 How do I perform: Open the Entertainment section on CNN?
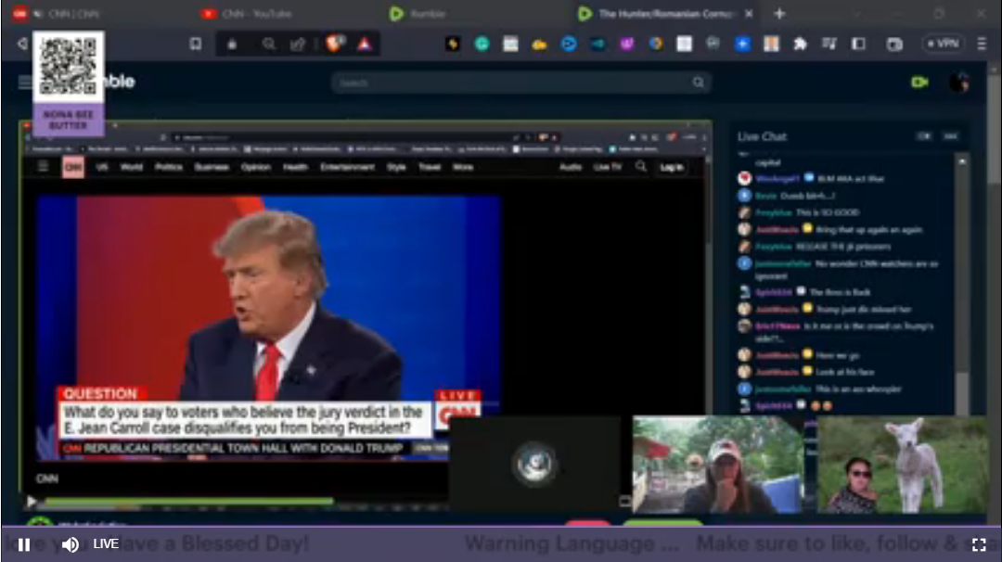[347, 167]
